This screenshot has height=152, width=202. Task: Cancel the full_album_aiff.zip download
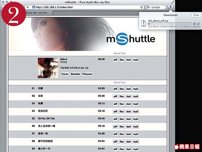point(194,24)
